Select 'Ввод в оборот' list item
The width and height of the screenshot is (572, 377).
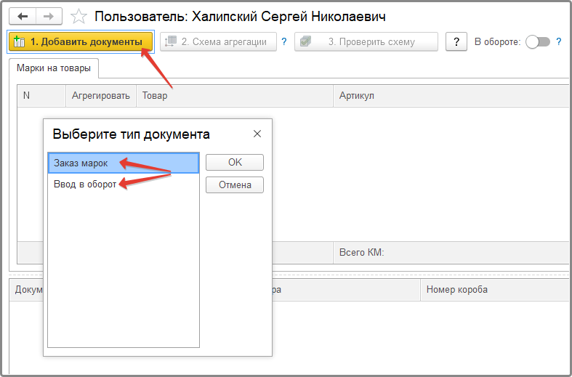click(x=124, y=184)
